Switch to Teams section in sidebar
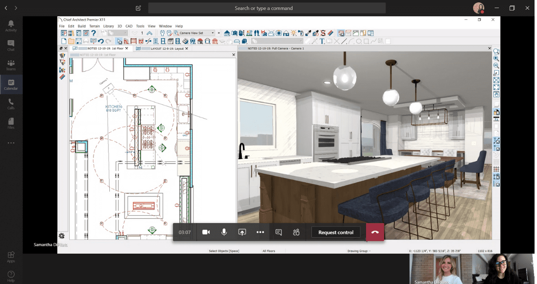 [11, 65]
